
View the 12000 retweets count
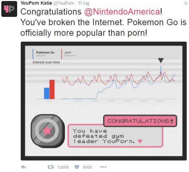pyautogui.click(x=63, y=167)
